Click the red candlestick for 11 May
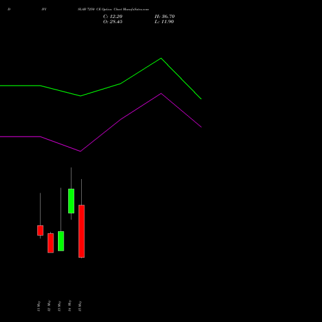 [x=41, y=231]
